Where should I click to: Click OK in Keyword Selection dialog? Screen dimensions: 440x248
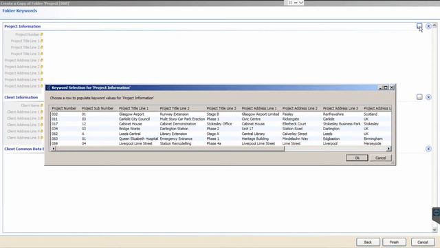[x=357, y=158]
